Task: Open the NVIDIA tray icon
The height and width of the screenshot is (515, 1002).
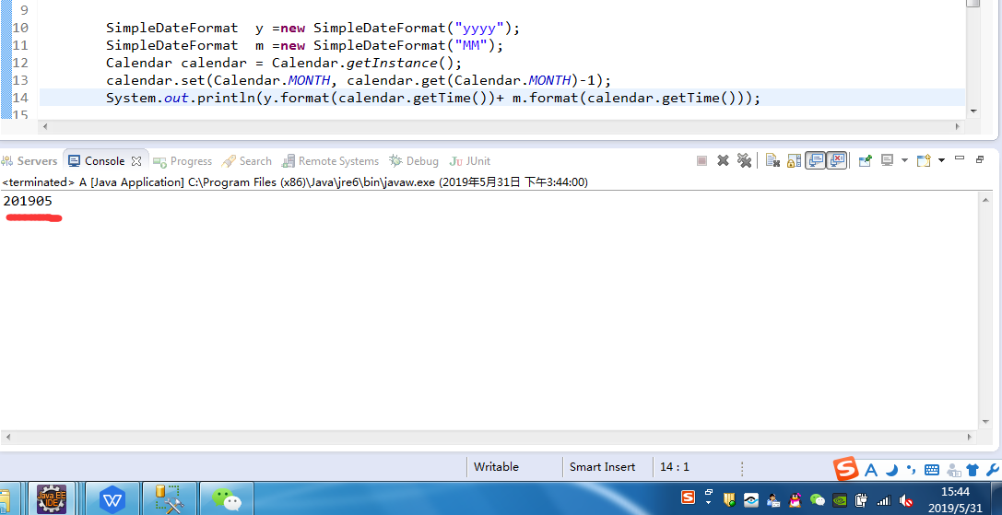Action: point(840,499)
